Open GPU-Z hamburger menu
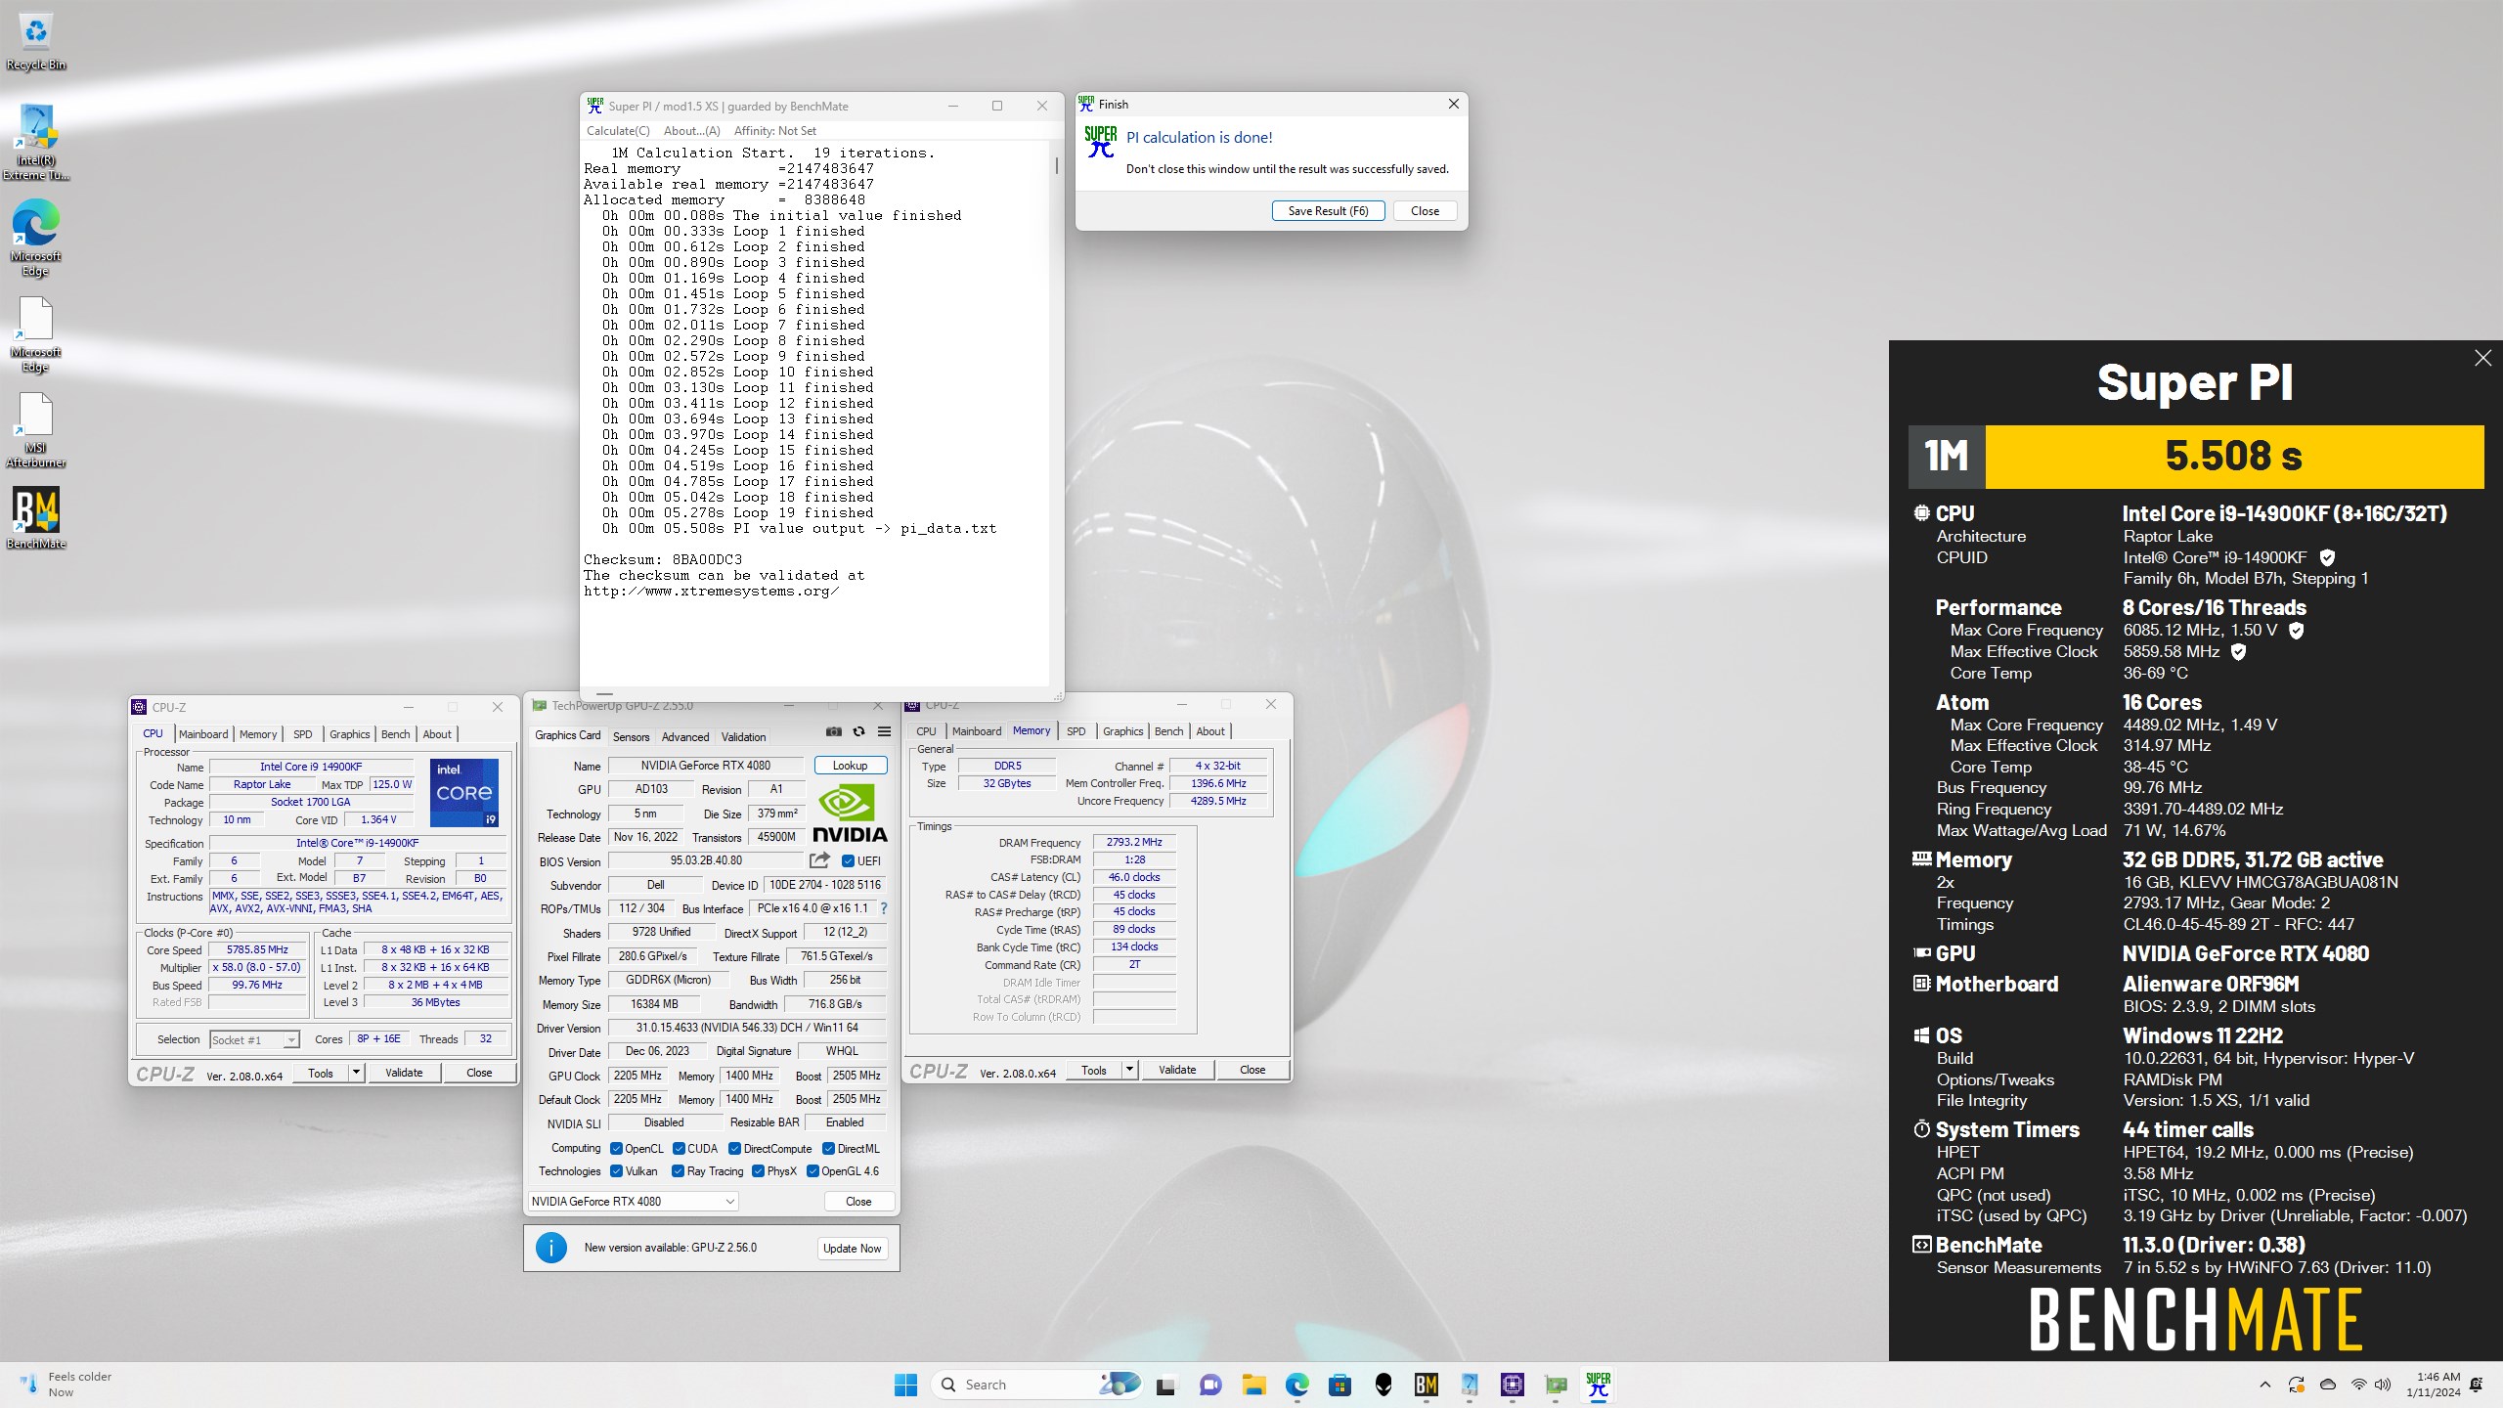The image size is (2503, 1408). point(884,731)
